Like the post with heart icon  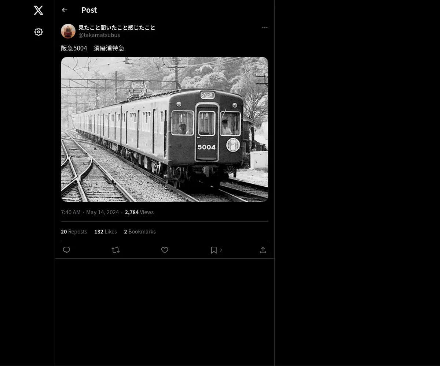coord(165,250)
